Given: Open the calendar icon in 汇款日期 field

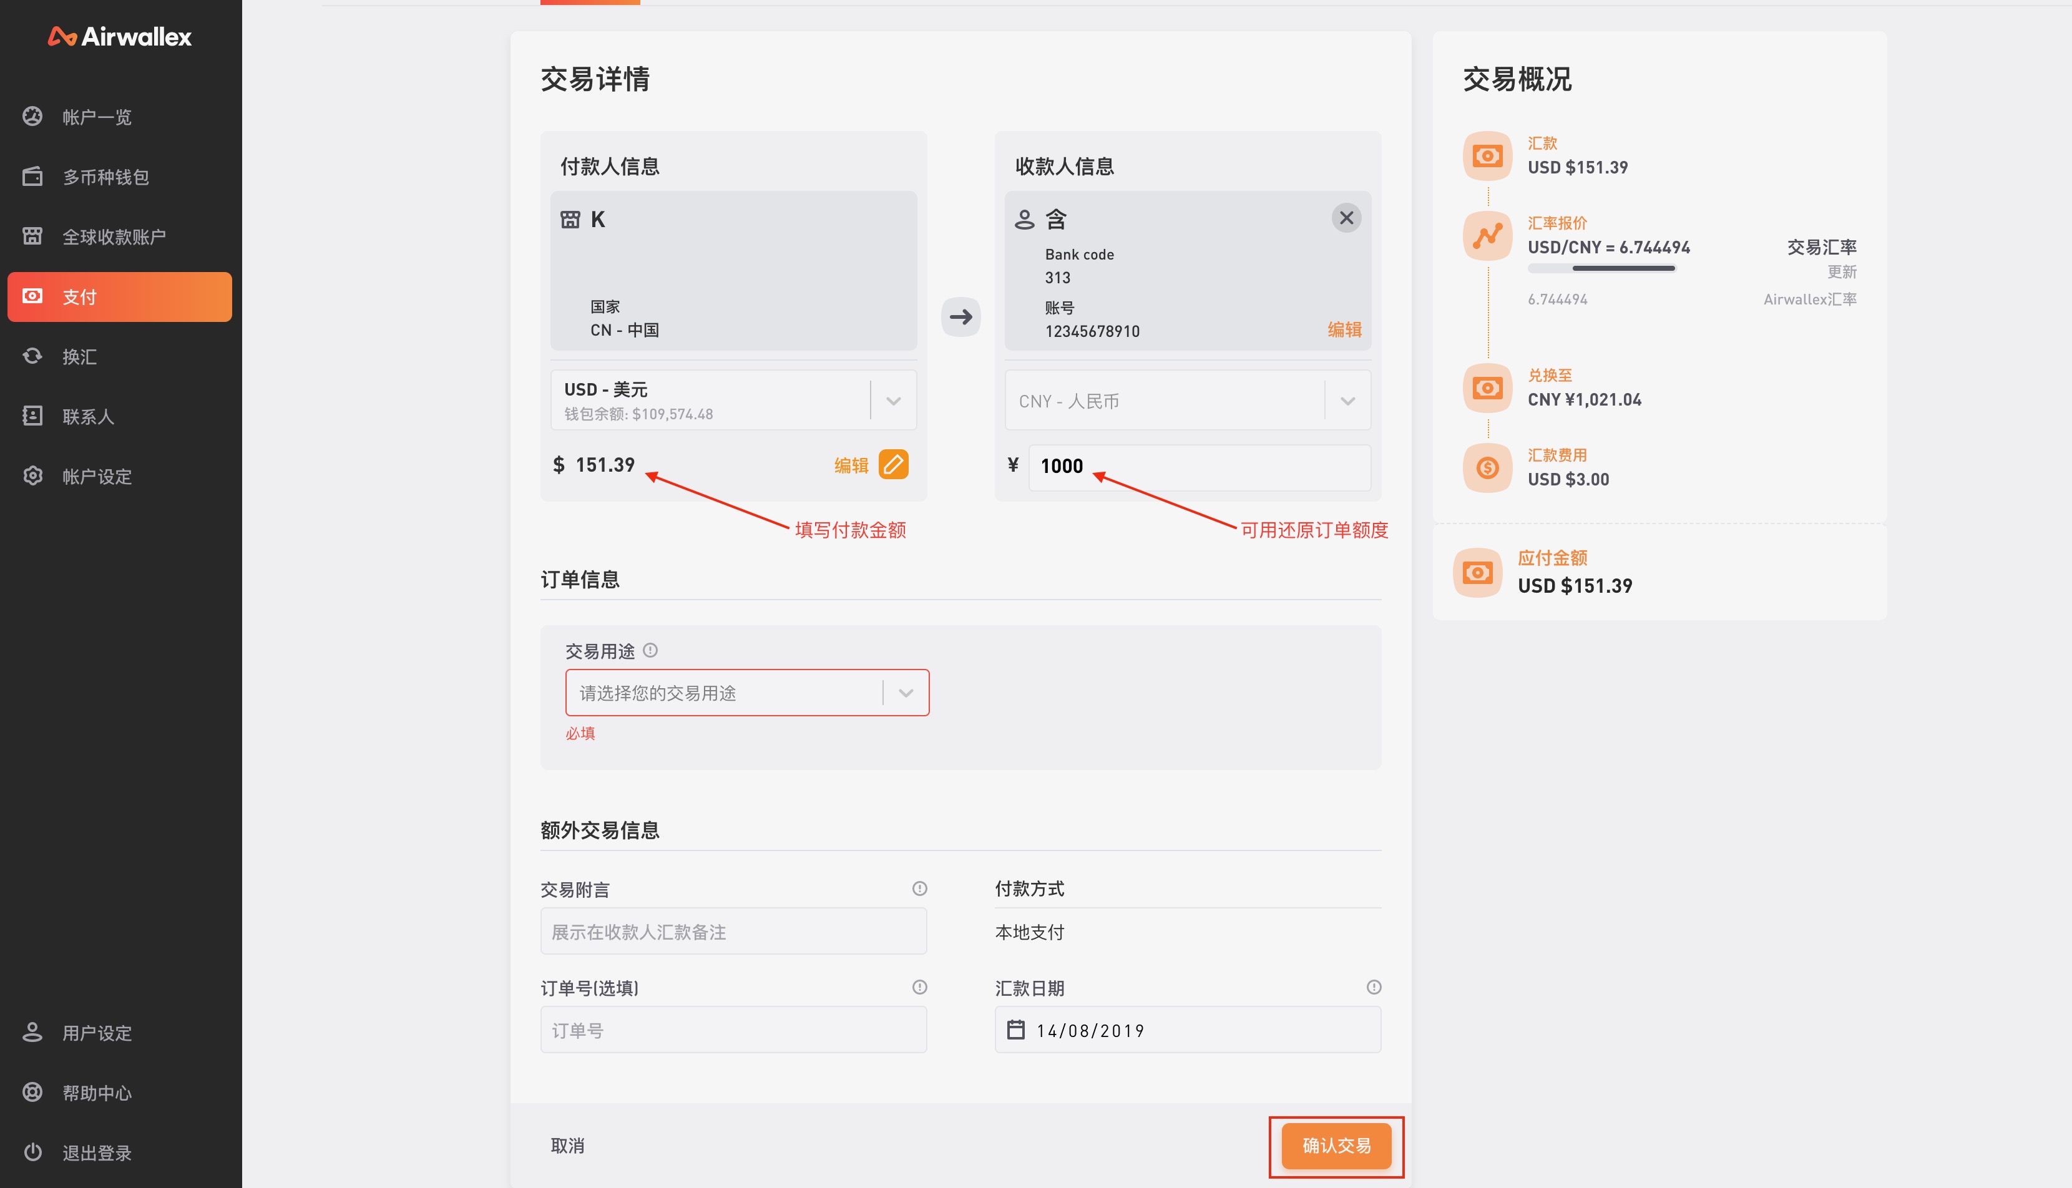Looking at the screenshot, I should point(1014,1029).
